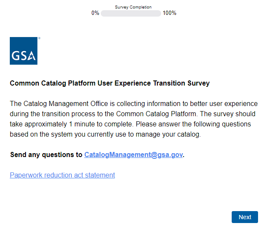Click the registered trademark symbol beside the logo

point(39,38)
